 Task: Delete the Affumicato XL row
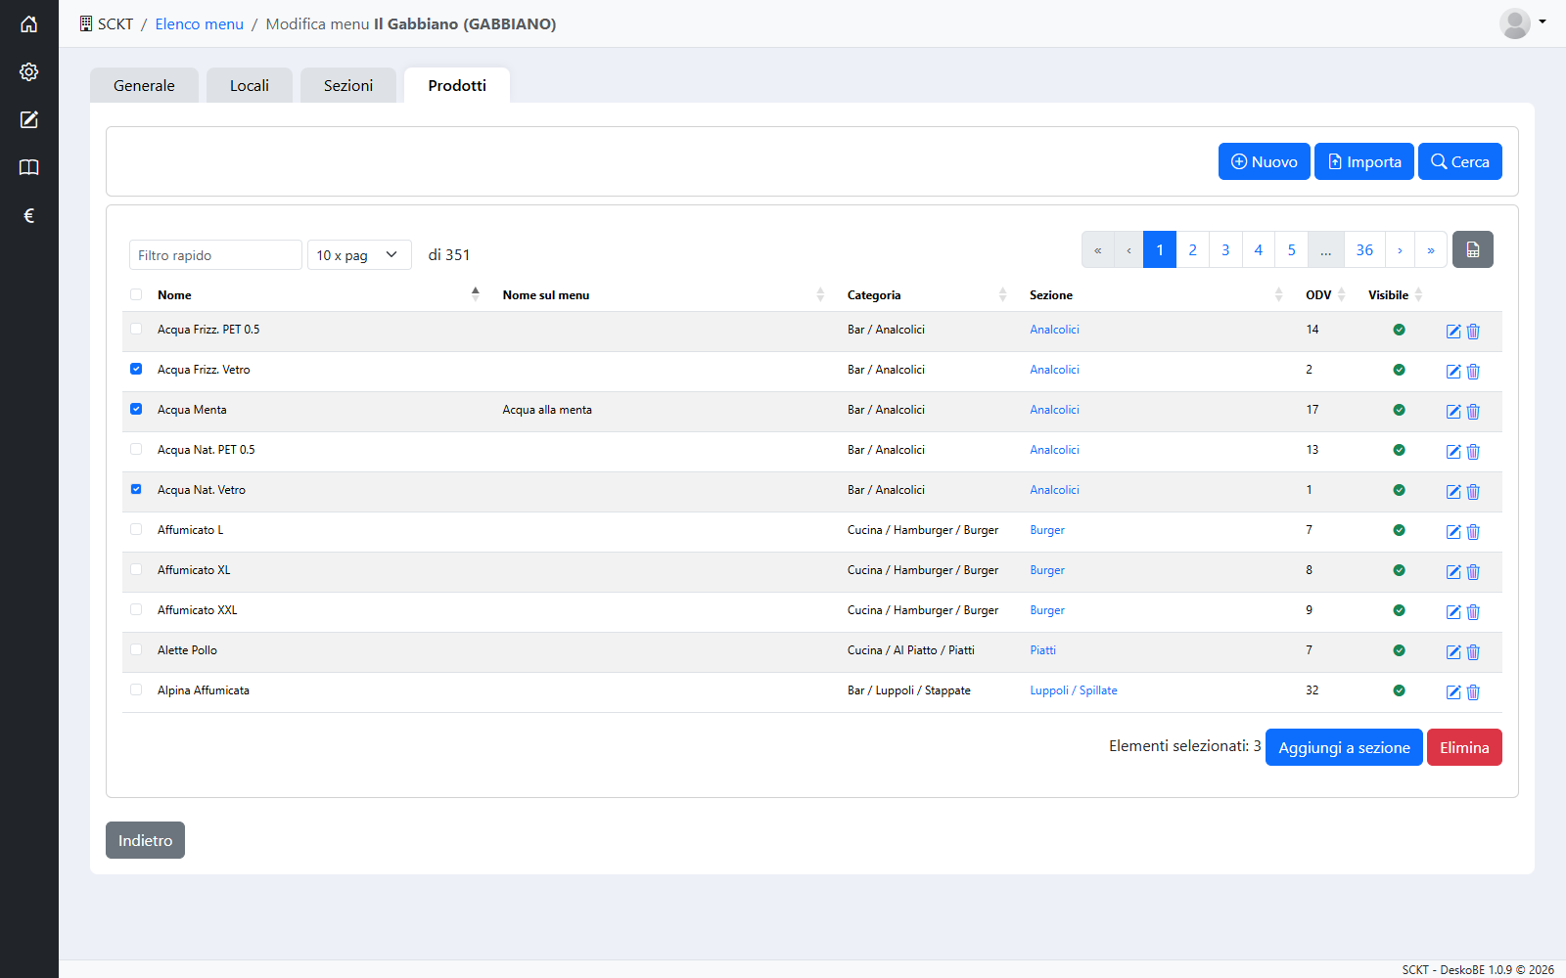(1473, 571)
